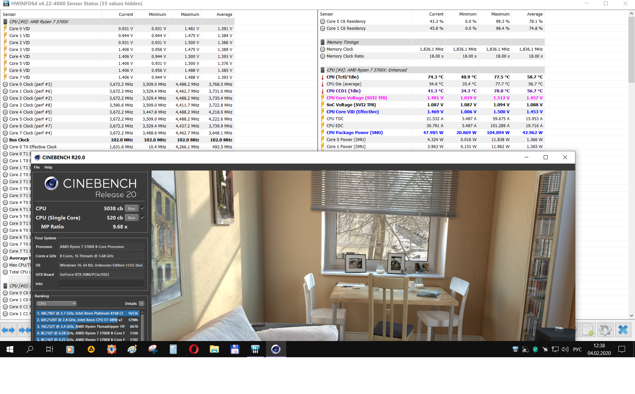Click the clock icon beside Bus Clock

coord(5,140)
